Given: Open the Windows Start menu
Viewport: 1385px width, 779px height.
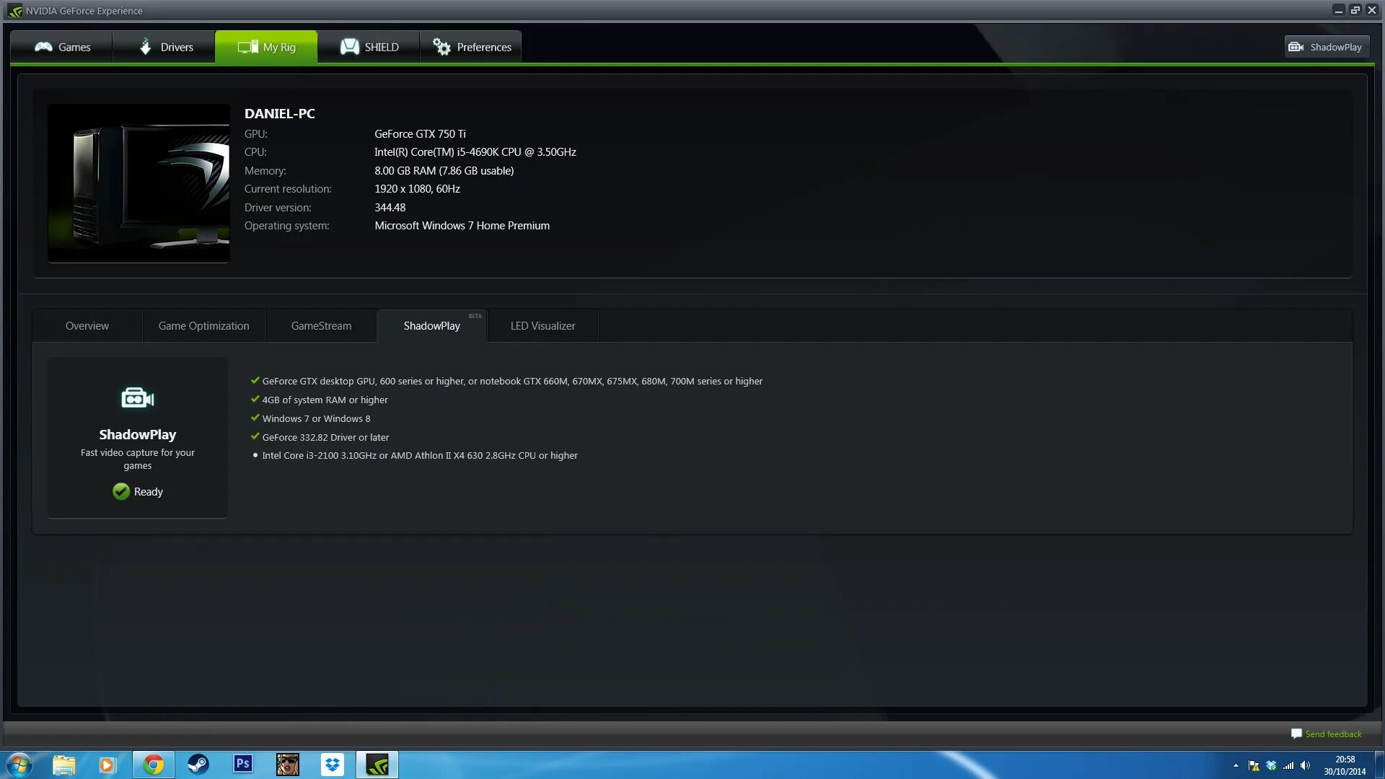Looking at the screenshot, I should coord(19,765).
